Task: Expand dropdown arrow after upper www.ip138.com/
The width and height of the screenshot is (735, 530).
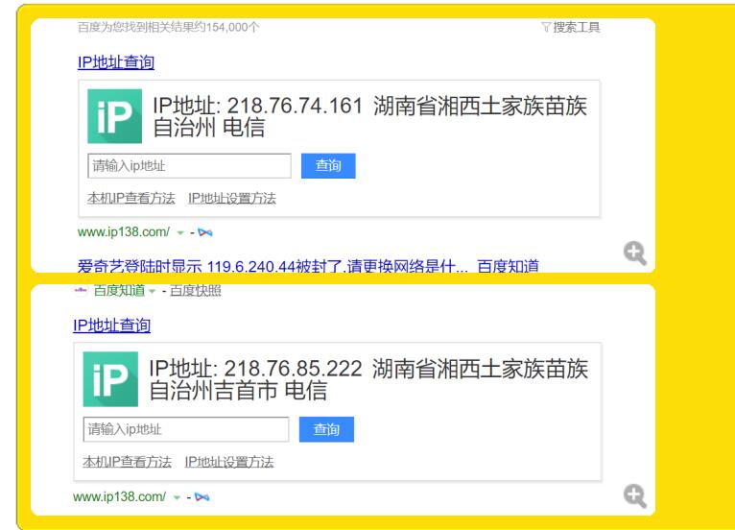Action: tap(180, 232)
